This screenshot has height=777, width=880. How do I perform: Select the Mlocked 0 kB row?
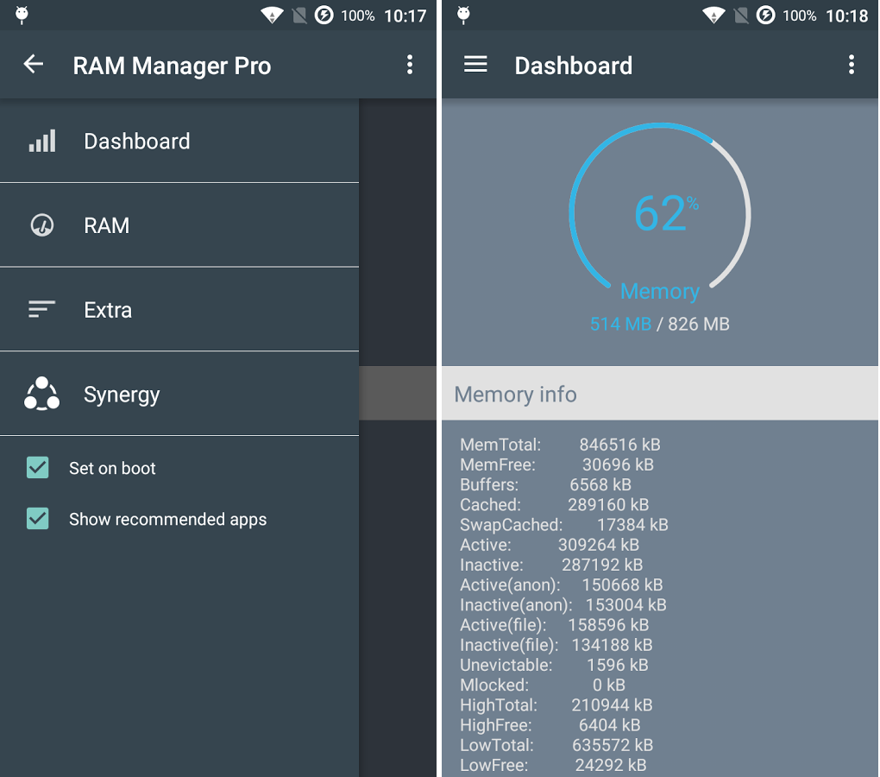tap(543, 685)
